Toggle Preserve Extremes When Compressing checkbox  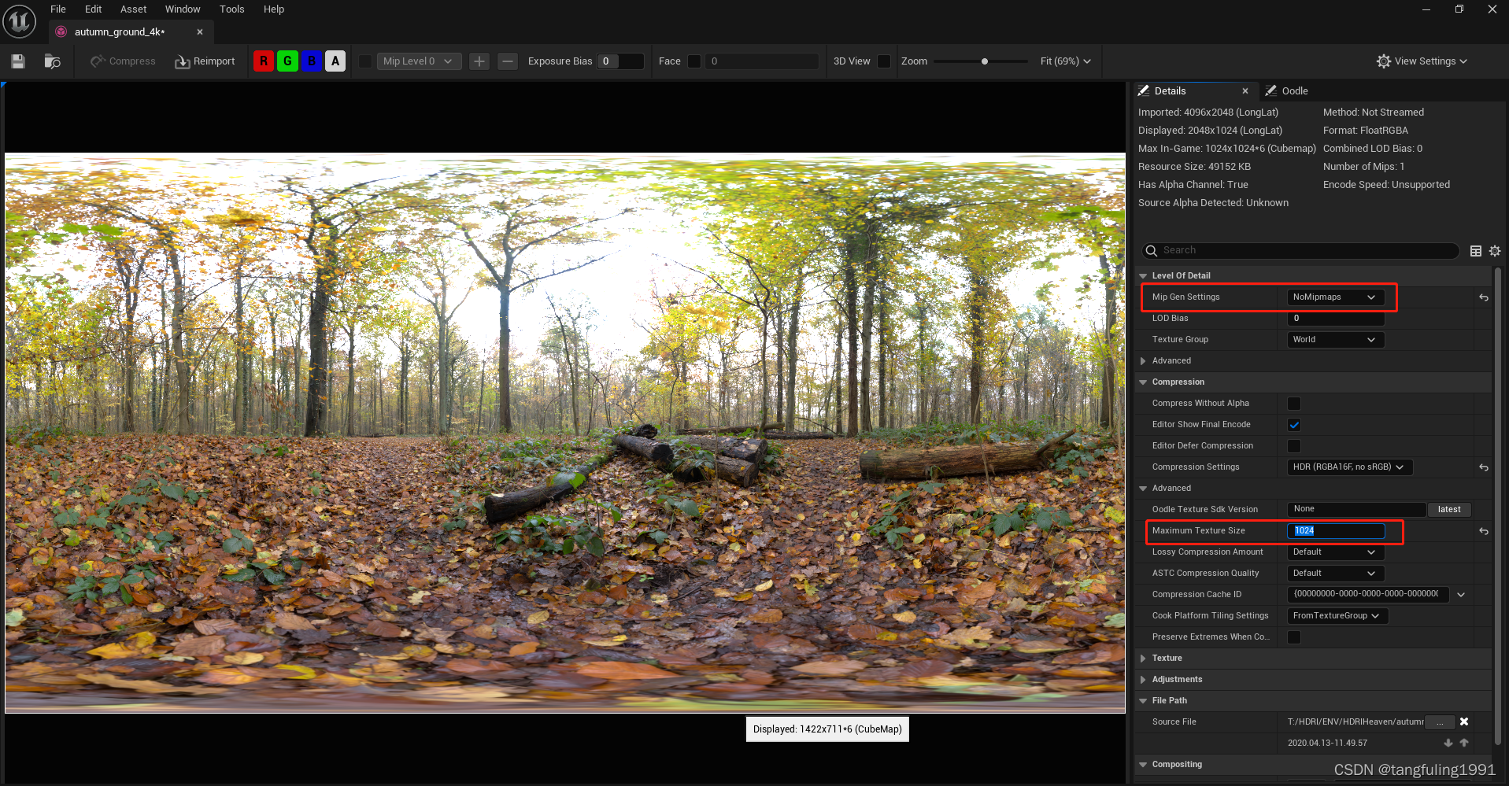(x=1294, y=637)
